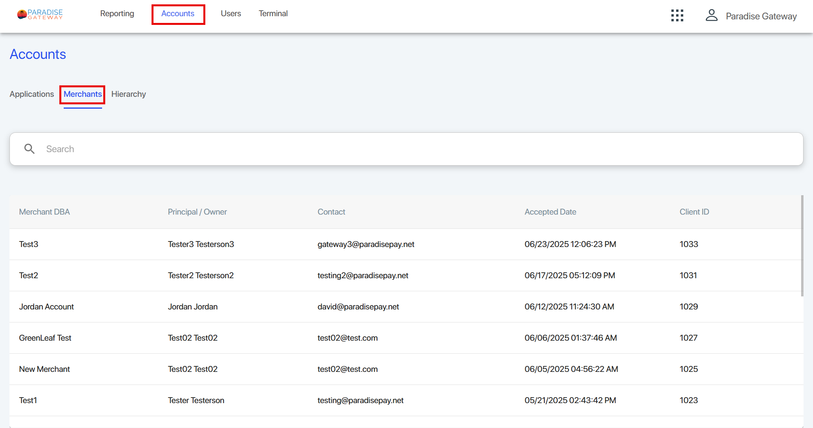Click accepted date 06/05/2025 04:56:22 AM

point(571,369)
